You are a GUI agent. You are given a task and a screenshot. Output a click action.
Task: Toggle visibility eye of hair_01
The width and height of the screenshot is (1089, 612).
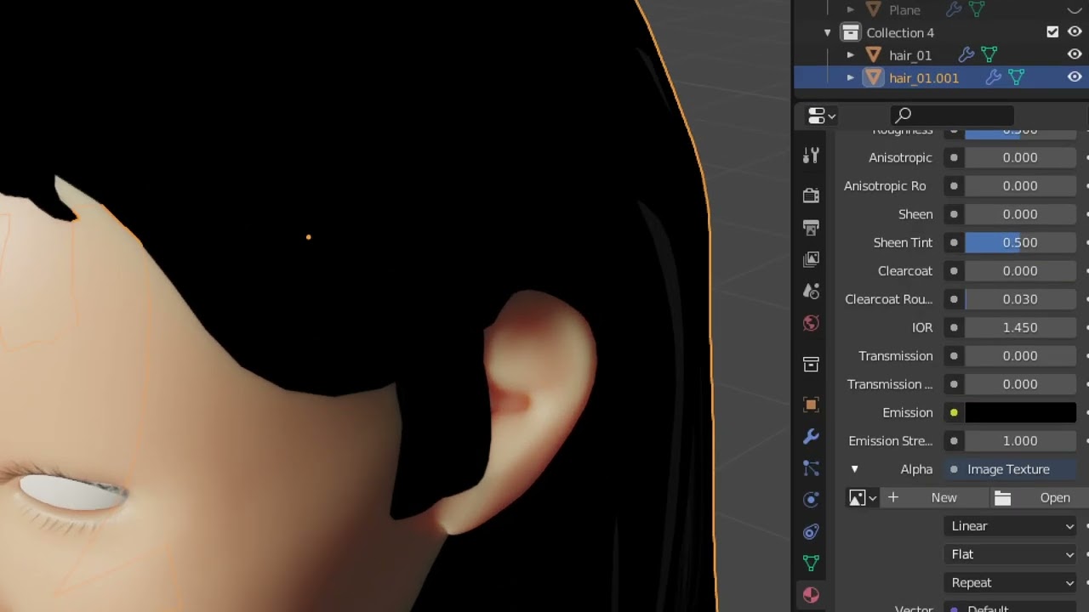coord(1075,54)
